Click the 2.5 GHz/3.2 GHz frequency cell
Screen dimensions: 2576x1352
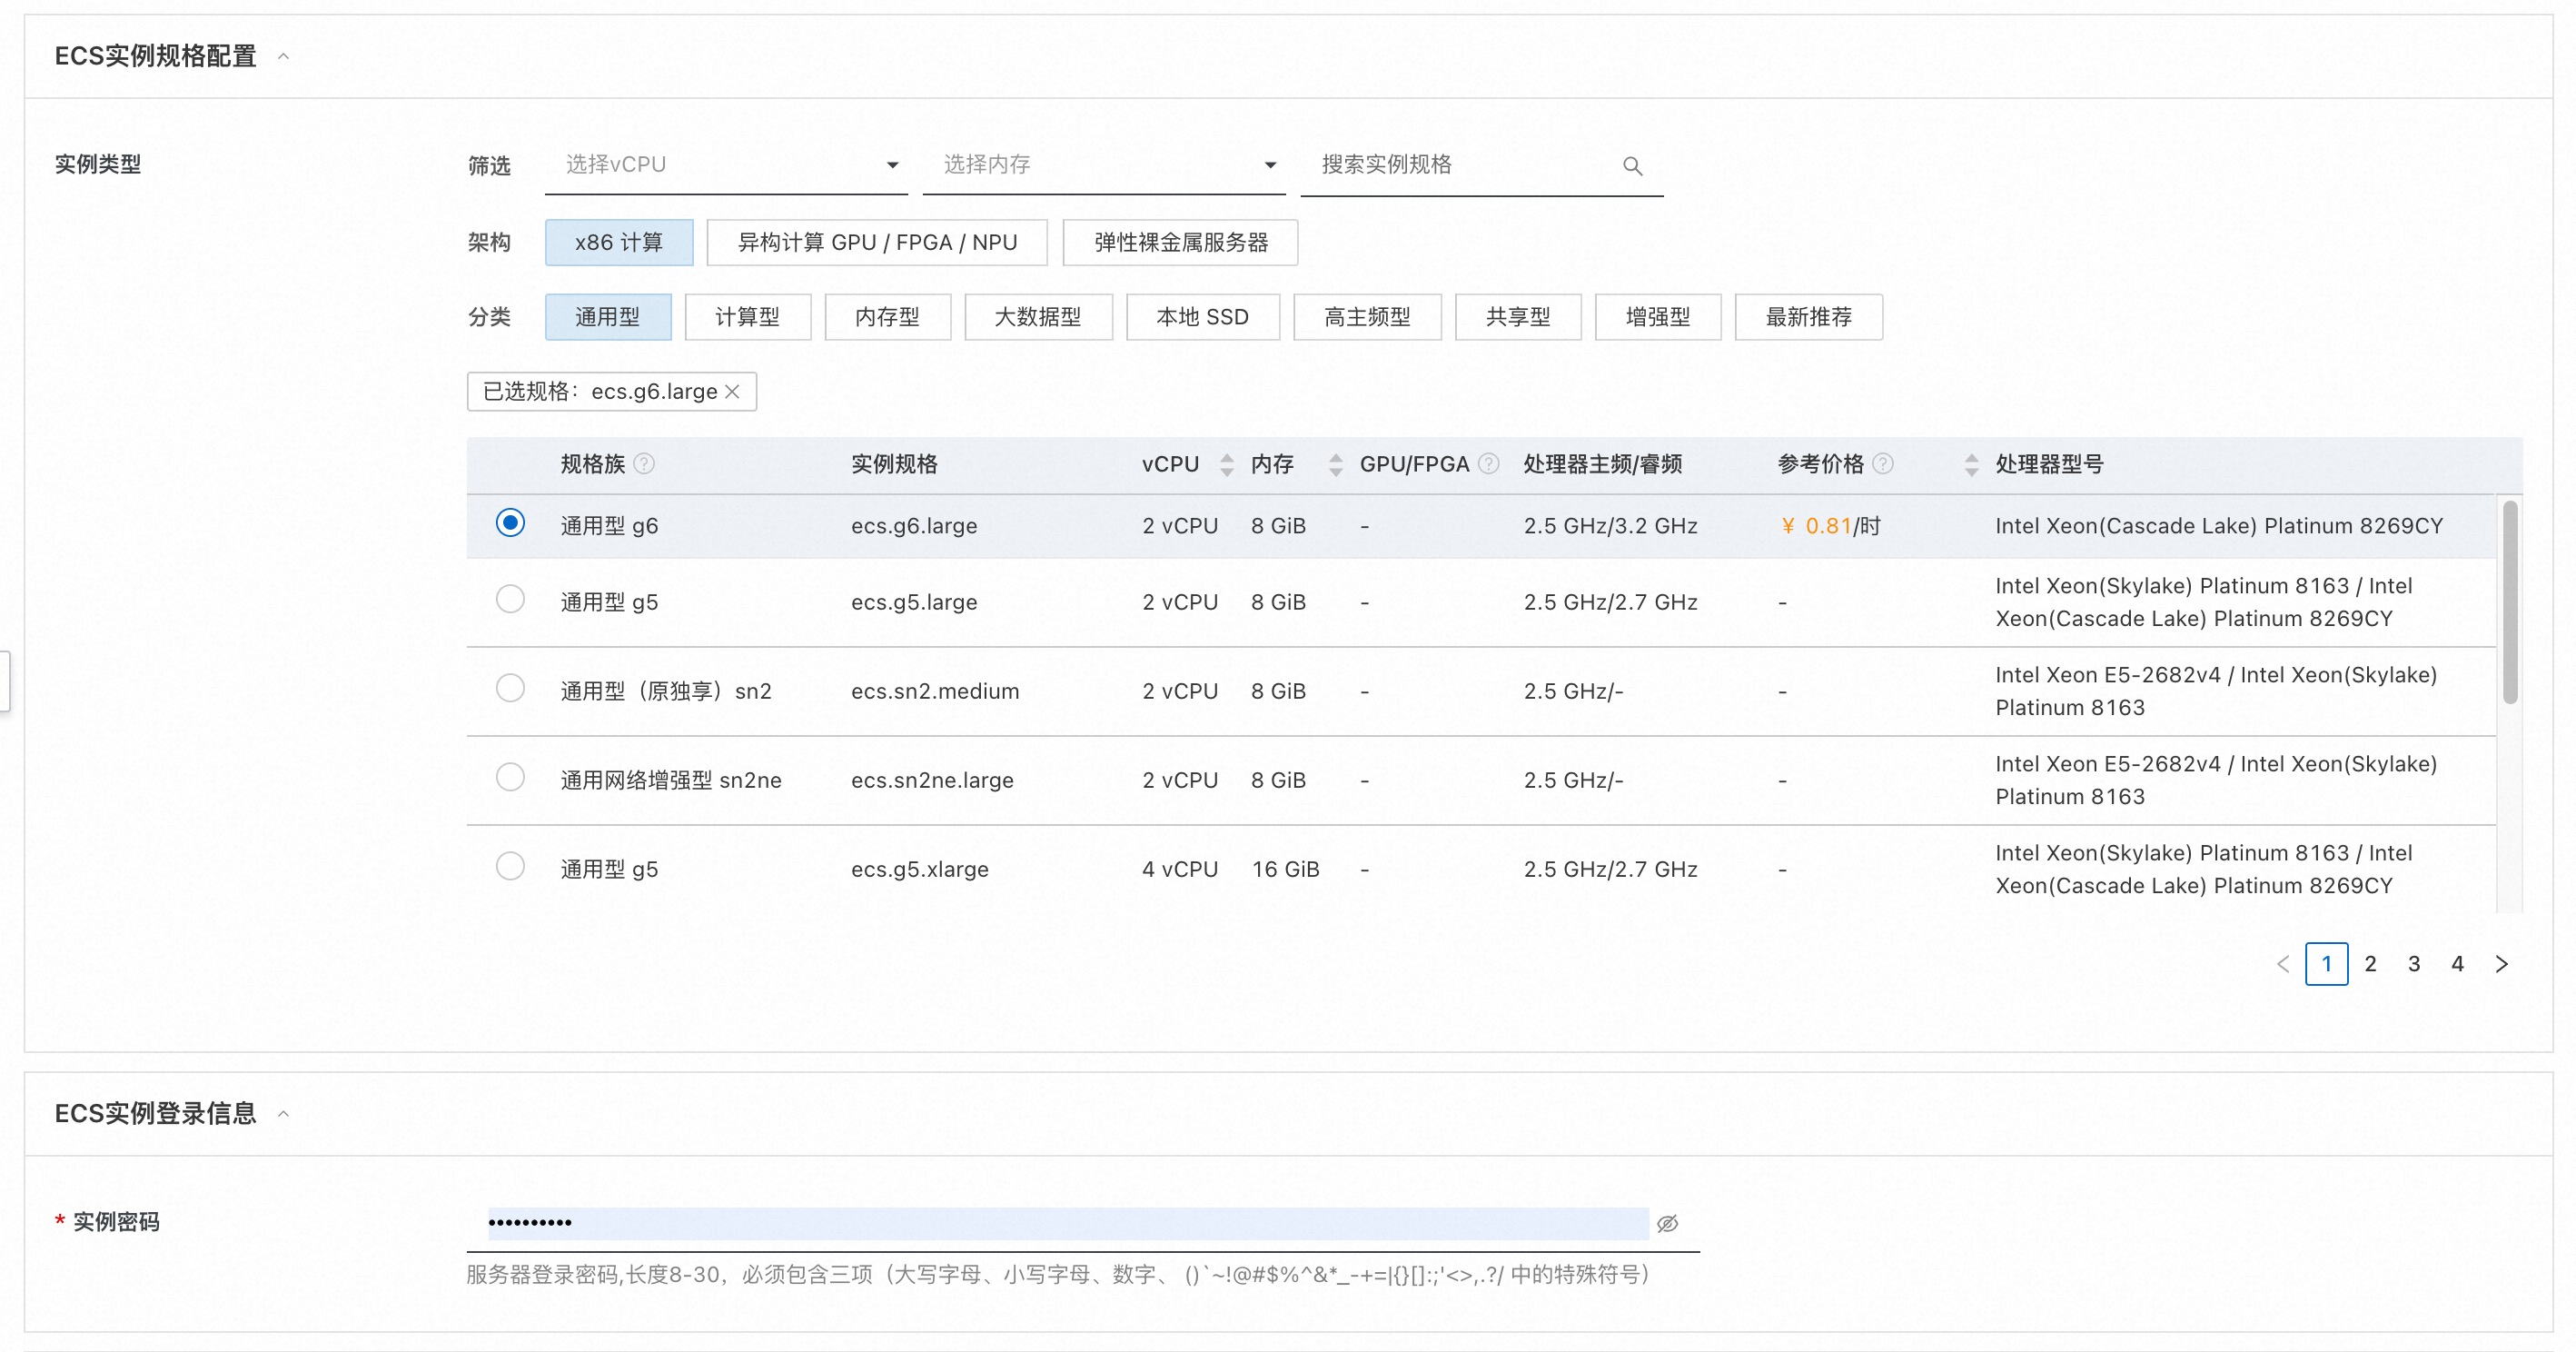point(1610,526)
